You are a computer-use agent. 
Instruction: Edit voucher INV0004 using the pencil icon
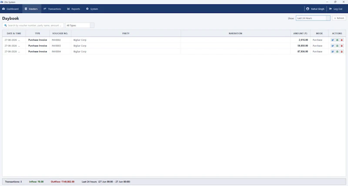[x=332, y=51]
